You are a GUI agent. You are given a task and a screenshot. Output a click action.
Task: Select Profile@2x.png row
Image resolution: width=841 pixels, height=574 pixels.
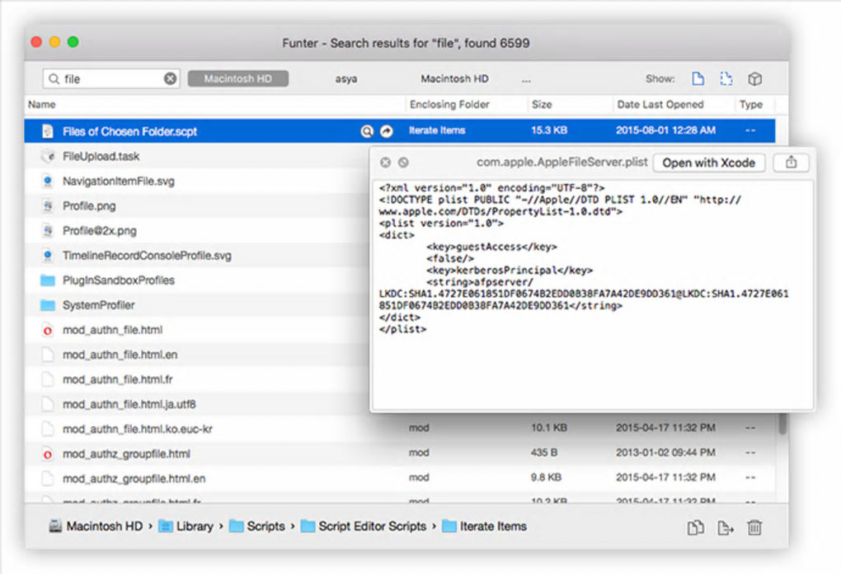(x=197, y=231)
